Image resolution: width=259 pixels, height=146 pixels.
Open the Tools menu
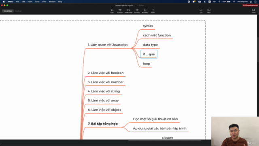(37, 2)
